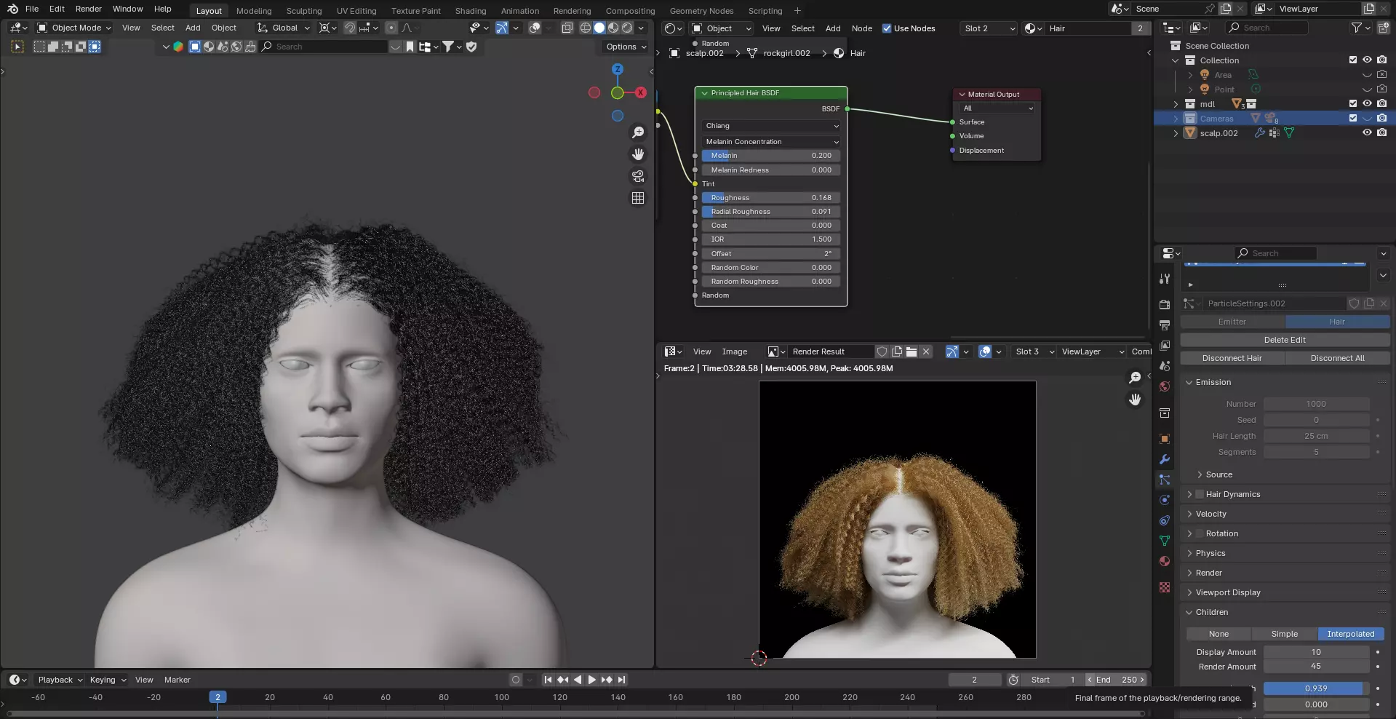Screen dimensions: 1396x719
Task: Adjust the Roughness slider in hair node
Action: coord(771,198)
